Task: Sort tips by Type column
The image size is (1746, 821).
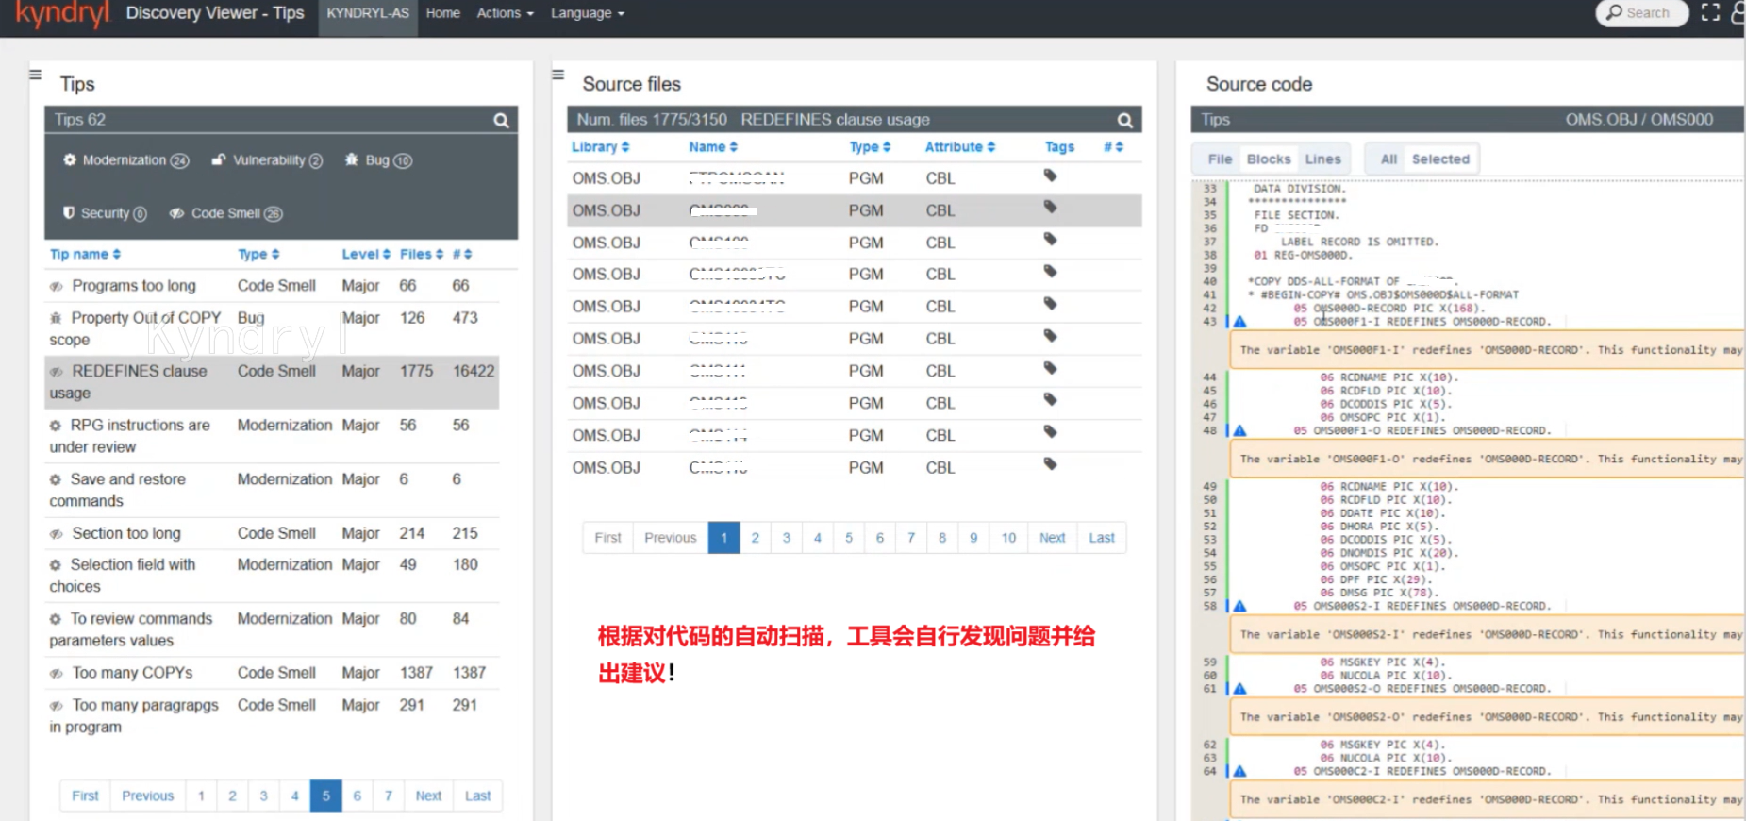Action: pyautogui.click(x=258, y=254)
